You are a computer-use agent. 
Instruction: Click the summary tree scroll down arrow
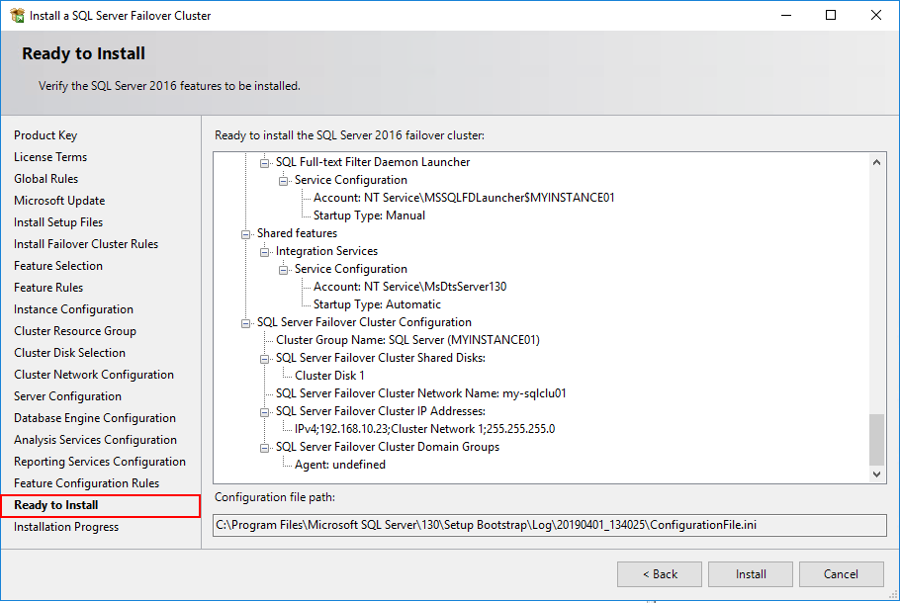pyautogui.click(x=876, y=474)
